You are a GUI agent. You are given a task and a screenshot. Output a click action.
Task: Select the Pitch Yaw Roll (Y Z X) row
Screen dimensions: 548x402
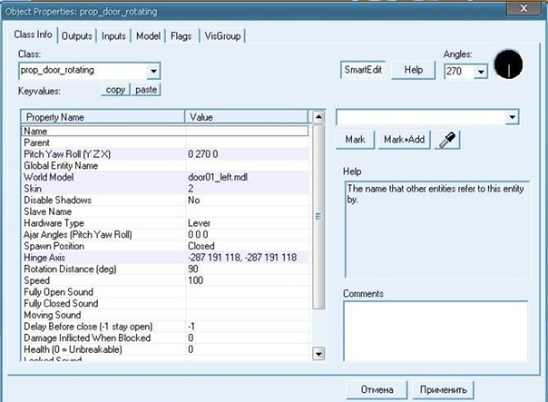[165, 154]
